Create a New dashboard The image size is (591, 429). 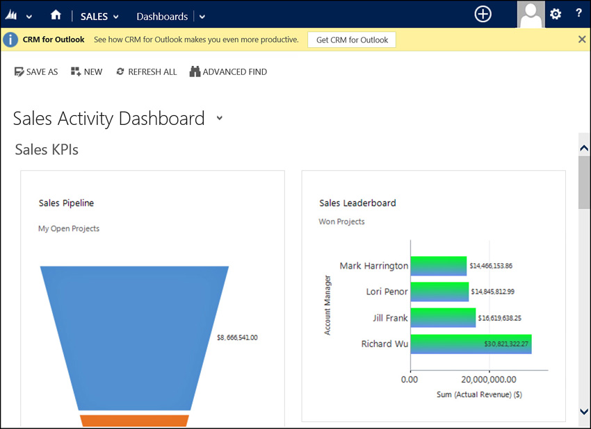87,71
